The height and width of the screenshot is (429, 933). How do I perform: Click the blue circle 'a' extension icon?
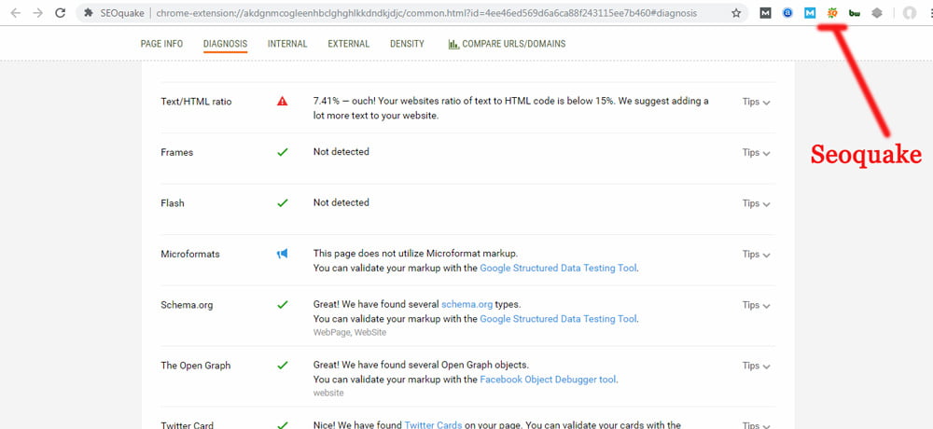coord(787,13)
